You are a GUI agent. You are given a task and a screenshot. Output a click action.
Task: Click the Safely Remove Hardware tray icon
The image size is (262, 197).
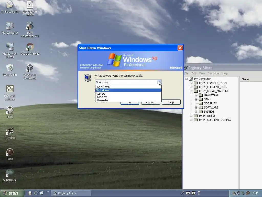[243, 193]
